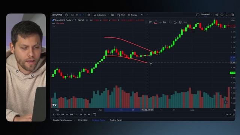Image resolution: width=240 pixels, height=135 pixels.
Task: Open drawing templates icon in floating toolbar
Action: click(x=150, y=22)
